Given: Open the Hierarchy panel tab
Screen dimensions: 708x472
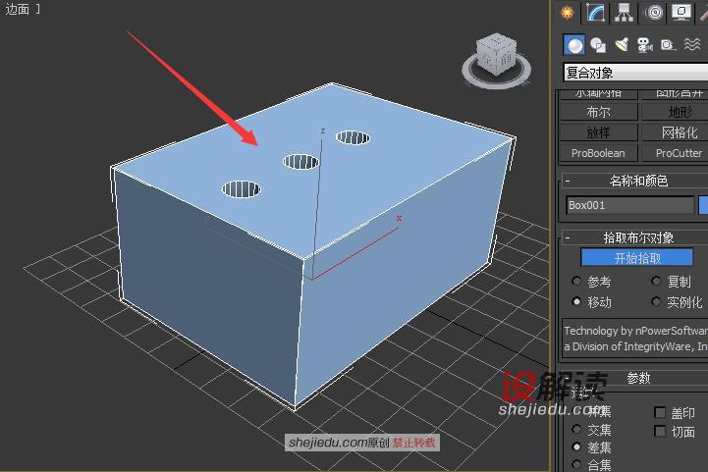Looking at the screenshot, I should (624, 12).
